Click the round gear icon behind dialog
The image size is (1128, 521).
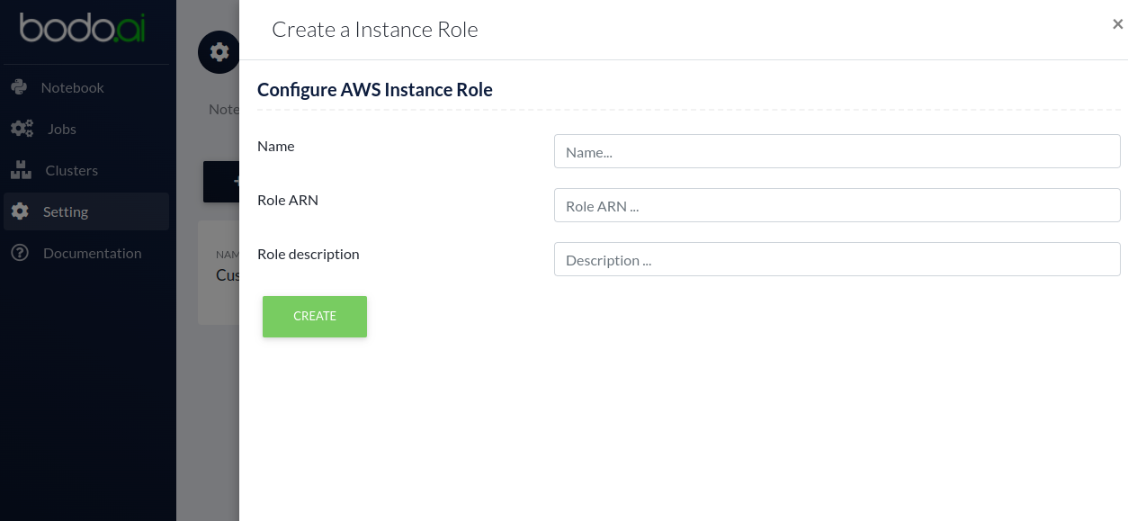219,52
